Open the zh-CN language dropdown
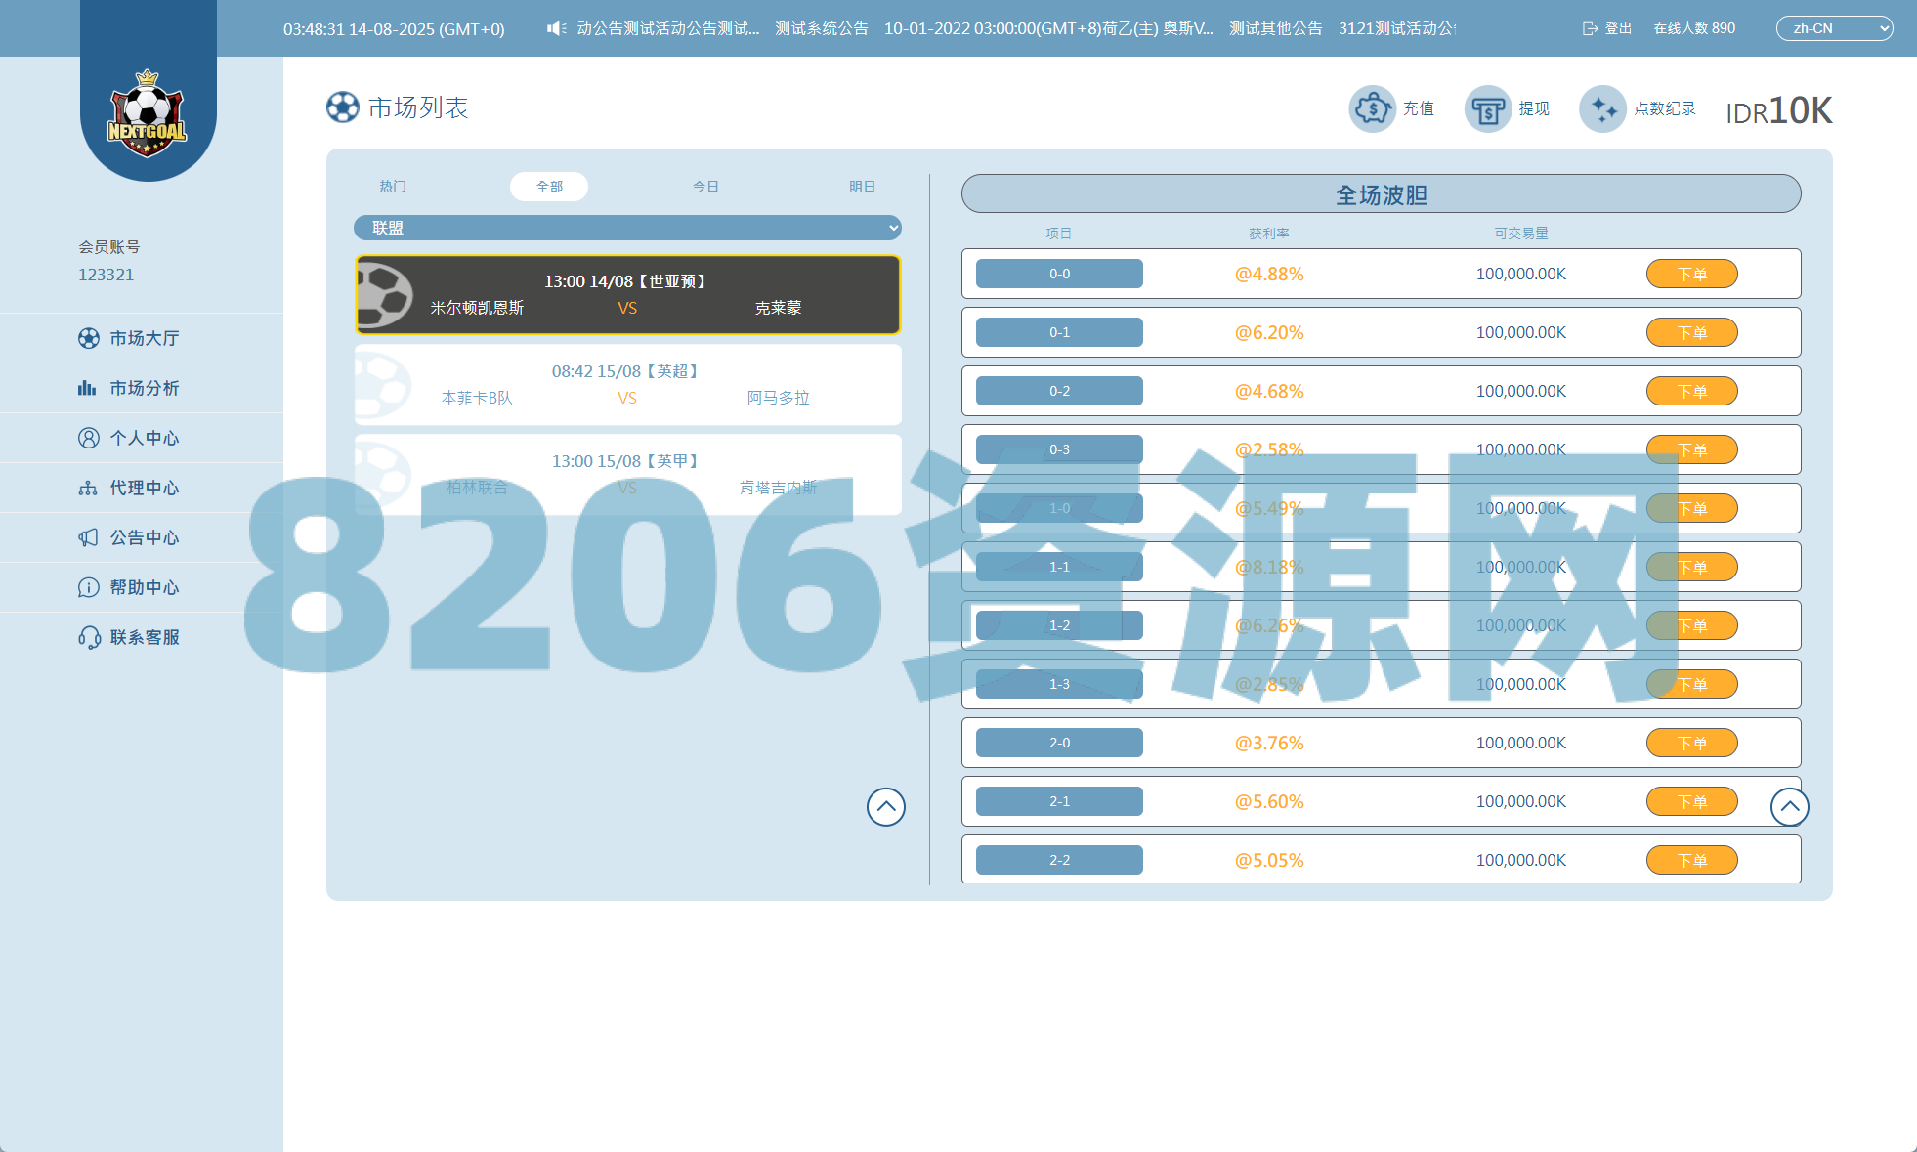Viewport: 1917px width, 1152px height. pos(1834,28)
